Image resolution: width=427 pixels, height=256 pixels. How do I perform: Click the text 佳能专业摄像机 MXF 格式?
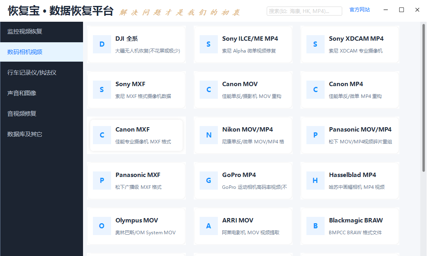[143, 142]
